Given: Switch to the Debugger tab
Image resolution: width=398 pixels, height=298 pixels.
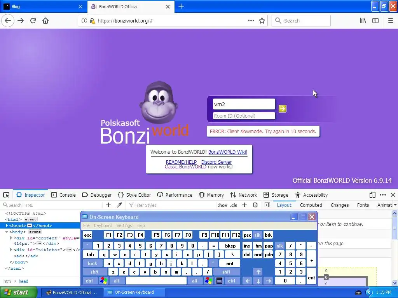Looking at the screenshot, I should pos(97,195).
